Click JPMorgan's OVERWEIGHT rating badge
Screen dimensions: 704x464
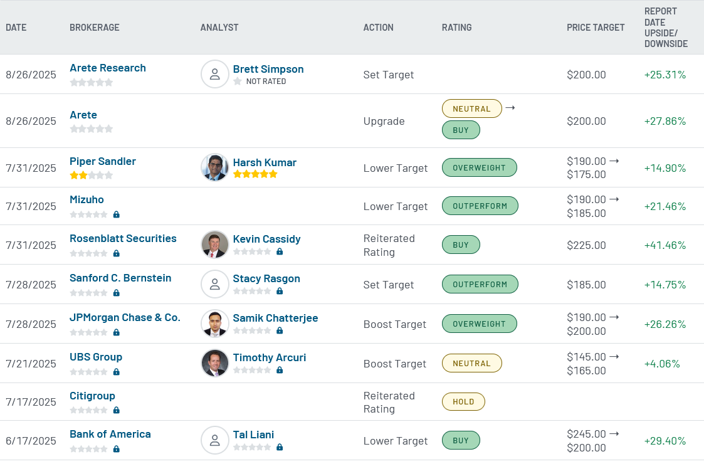480,324
